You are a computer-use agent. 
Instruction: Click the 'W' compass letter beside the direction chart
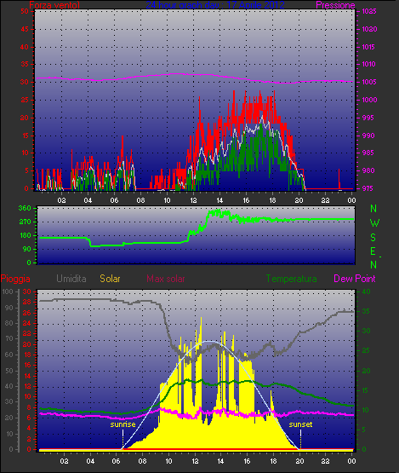click(x=374, y=223)
